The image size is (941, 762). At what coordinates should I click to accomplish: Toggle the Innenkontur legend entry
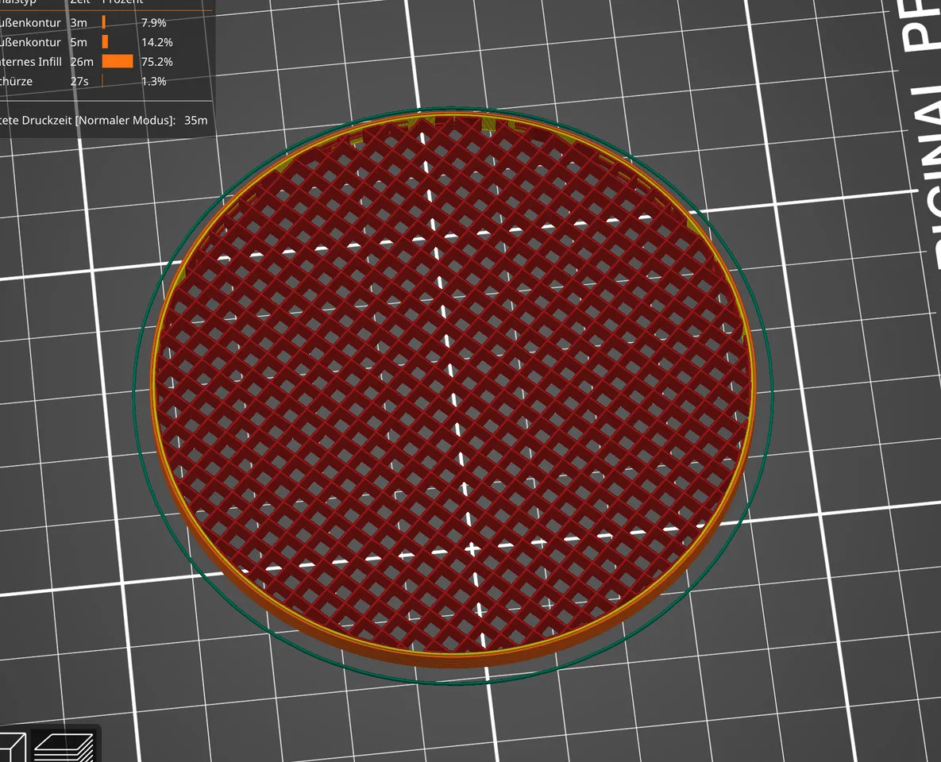pyautogui.click(x=32, y=42)
